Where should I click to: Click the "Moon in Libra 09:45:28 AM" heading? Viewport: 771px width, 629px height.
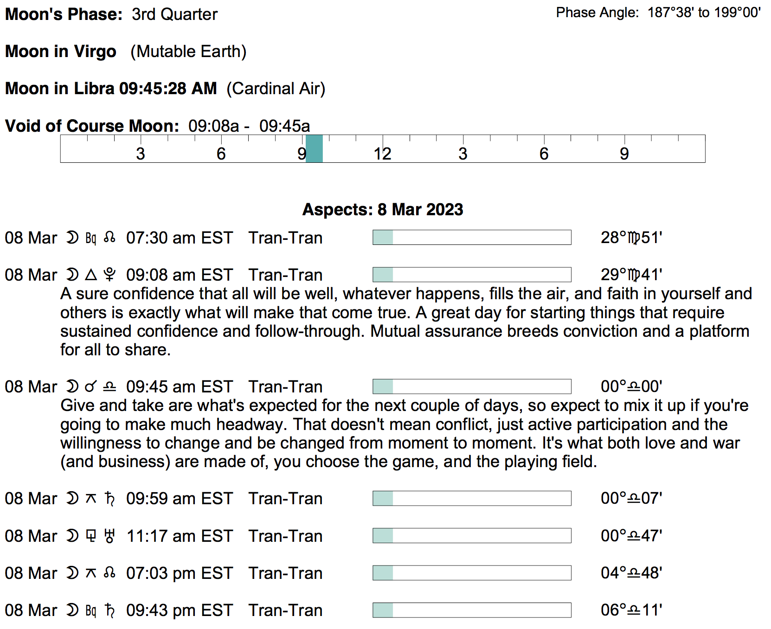(111, 88)
